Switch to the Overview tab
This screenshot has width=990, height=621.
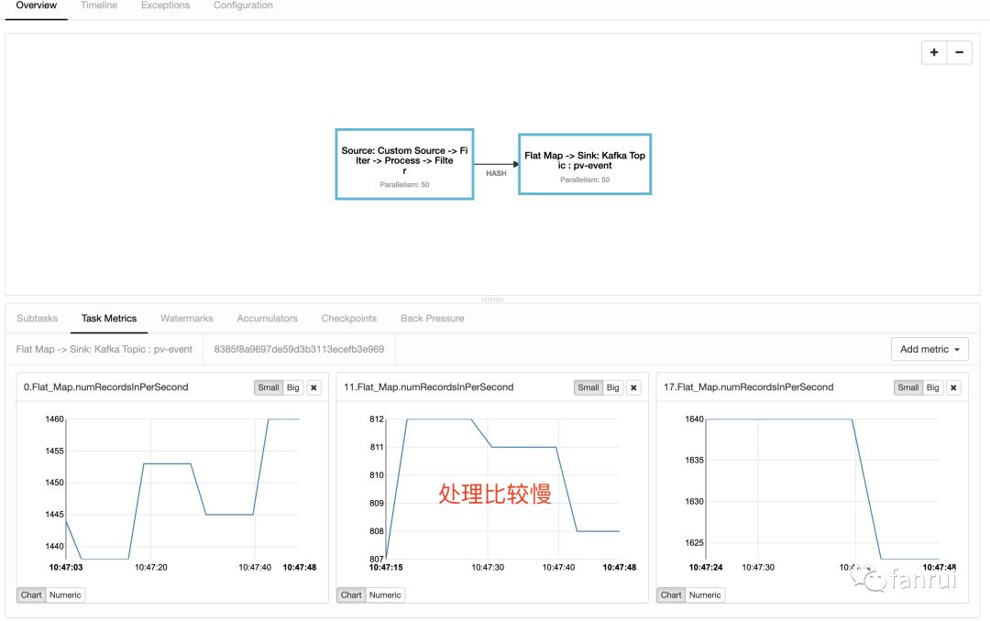pos(36,5)
